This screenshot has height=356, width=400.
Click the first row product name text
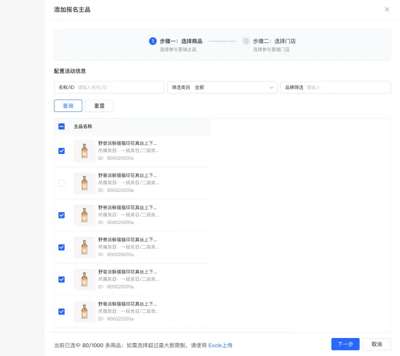127,143
